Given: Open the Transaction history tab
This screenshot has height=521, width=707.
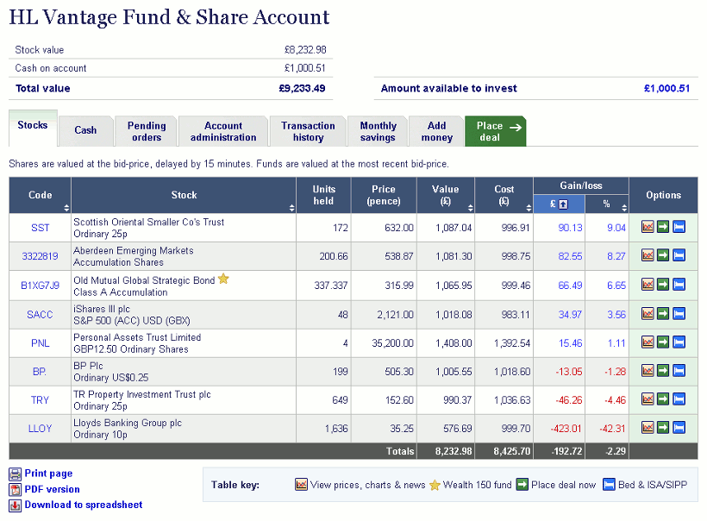Looking at the screenshot, I should (308, 131).
